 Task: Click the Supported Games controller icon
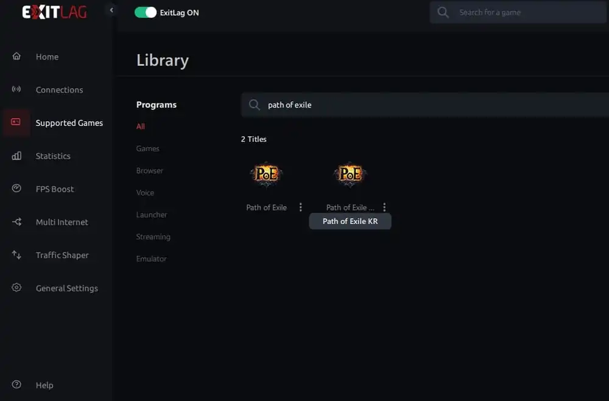16,122
